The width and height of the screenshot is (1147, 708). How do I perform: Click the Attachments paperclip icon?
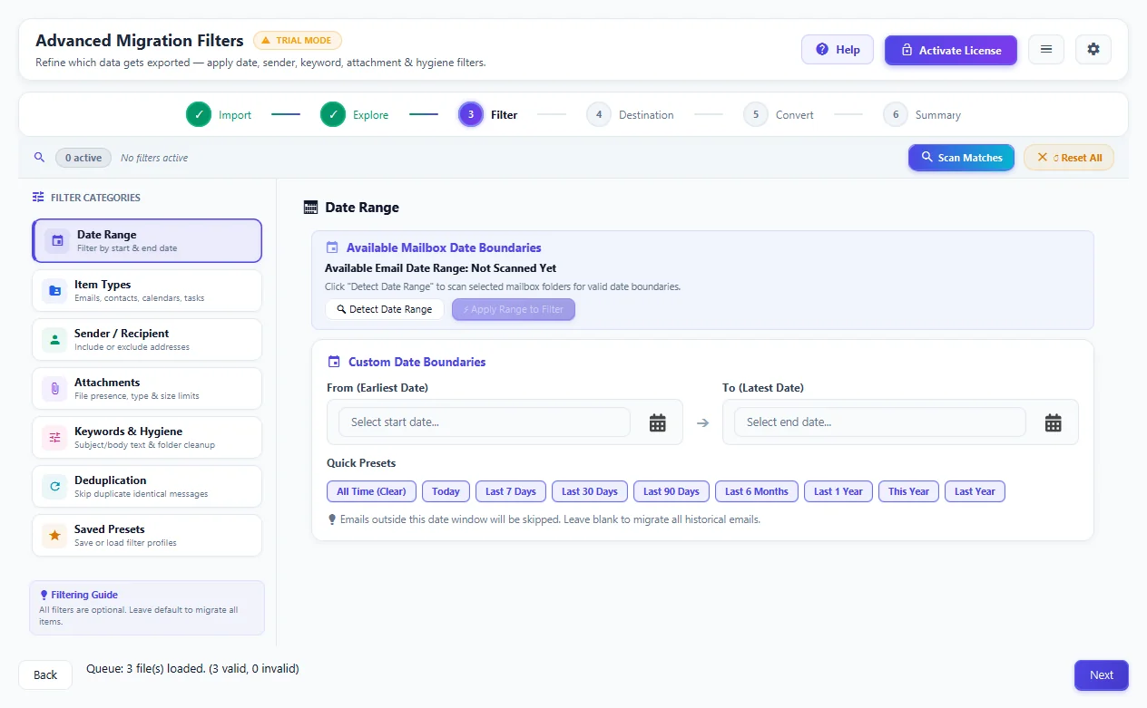point(54,389)
